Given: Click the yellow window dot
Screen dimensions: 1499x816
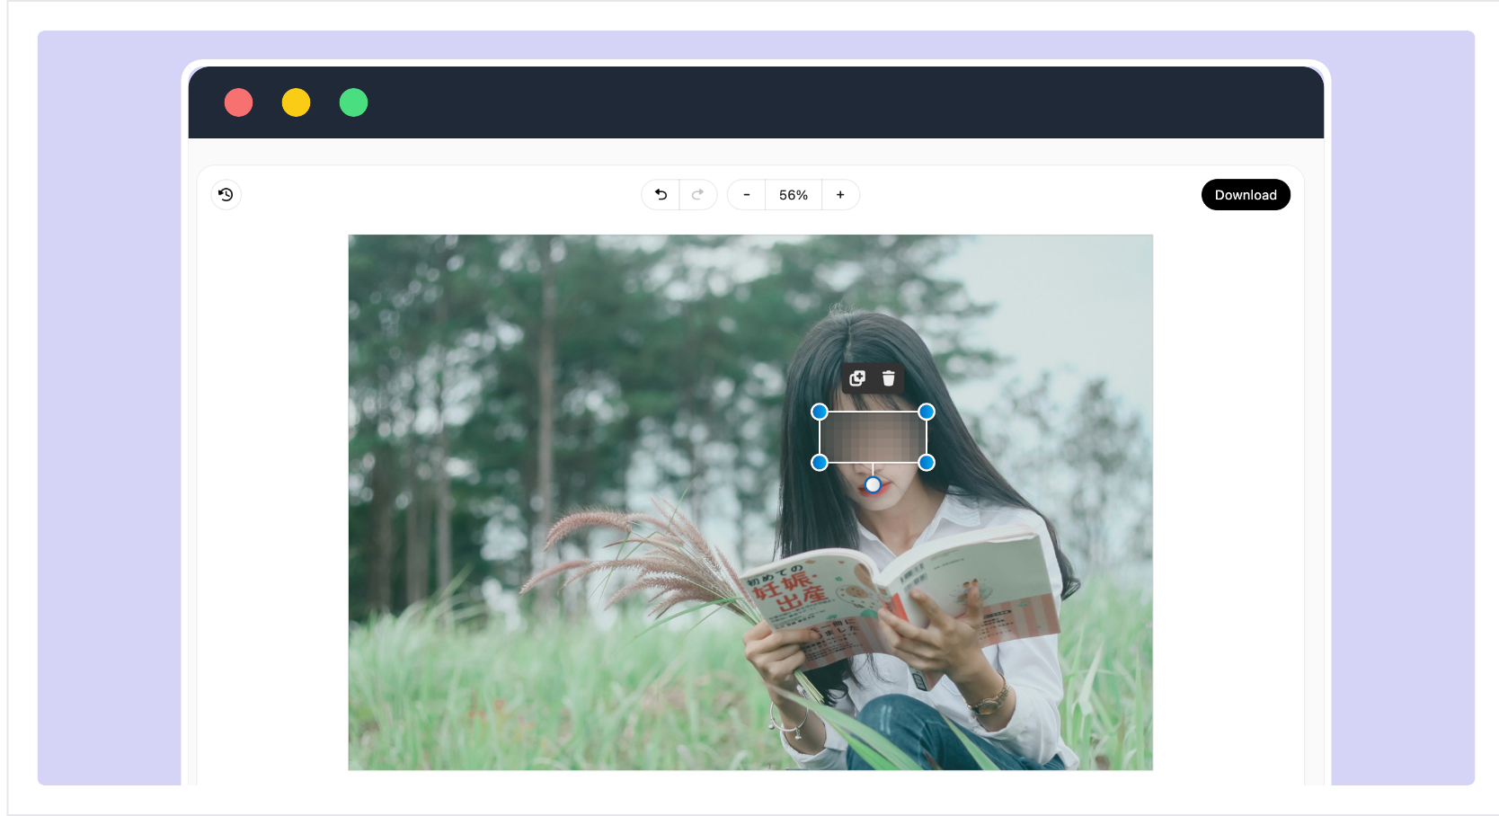Looking at the screenshot, I should (x=296, y=102).
